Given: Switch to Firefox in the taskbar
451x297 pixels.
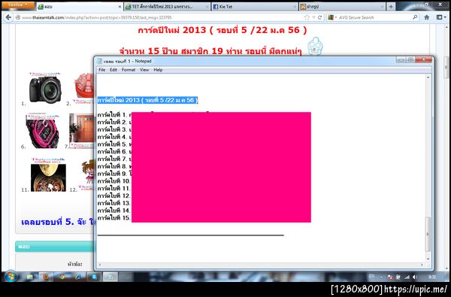Looking at the screenshot, I should (46, 277).
